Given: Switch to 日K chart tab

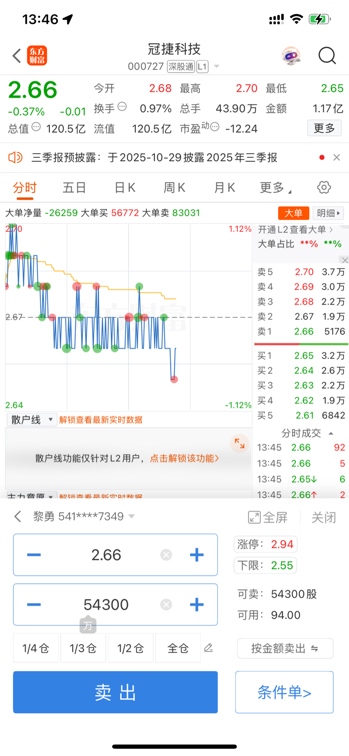Looking at the screenshot, I should click(x=125, y=187).
